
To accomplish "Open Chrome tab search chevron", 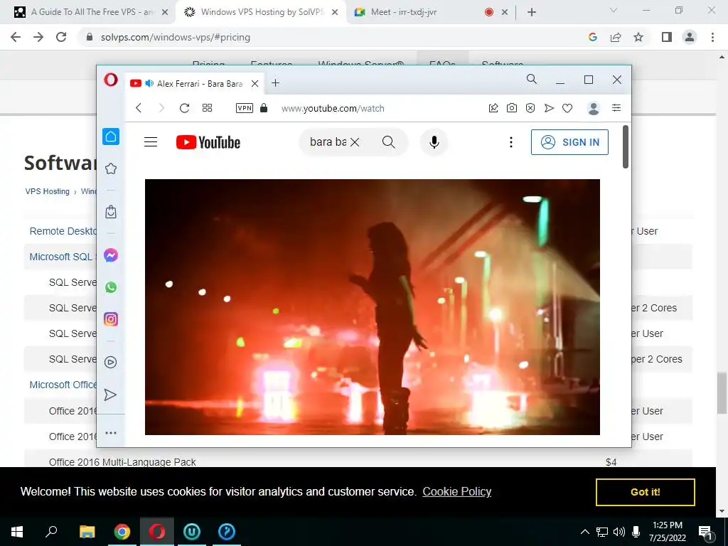I will tap(614, 10).
